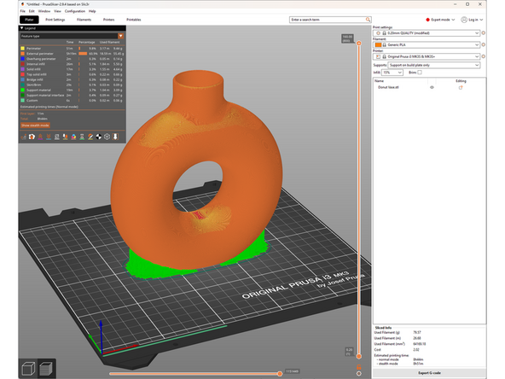
Task: Toggle Color changes visibility icon
Action: click(x=73, y=137)
